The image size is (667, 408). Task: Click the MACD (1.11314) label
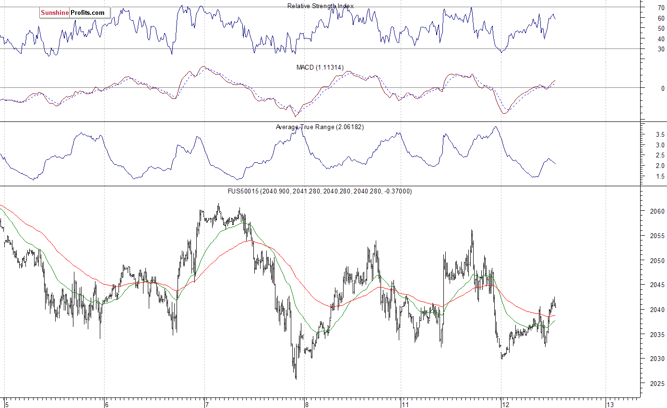(x=320, y=68)
